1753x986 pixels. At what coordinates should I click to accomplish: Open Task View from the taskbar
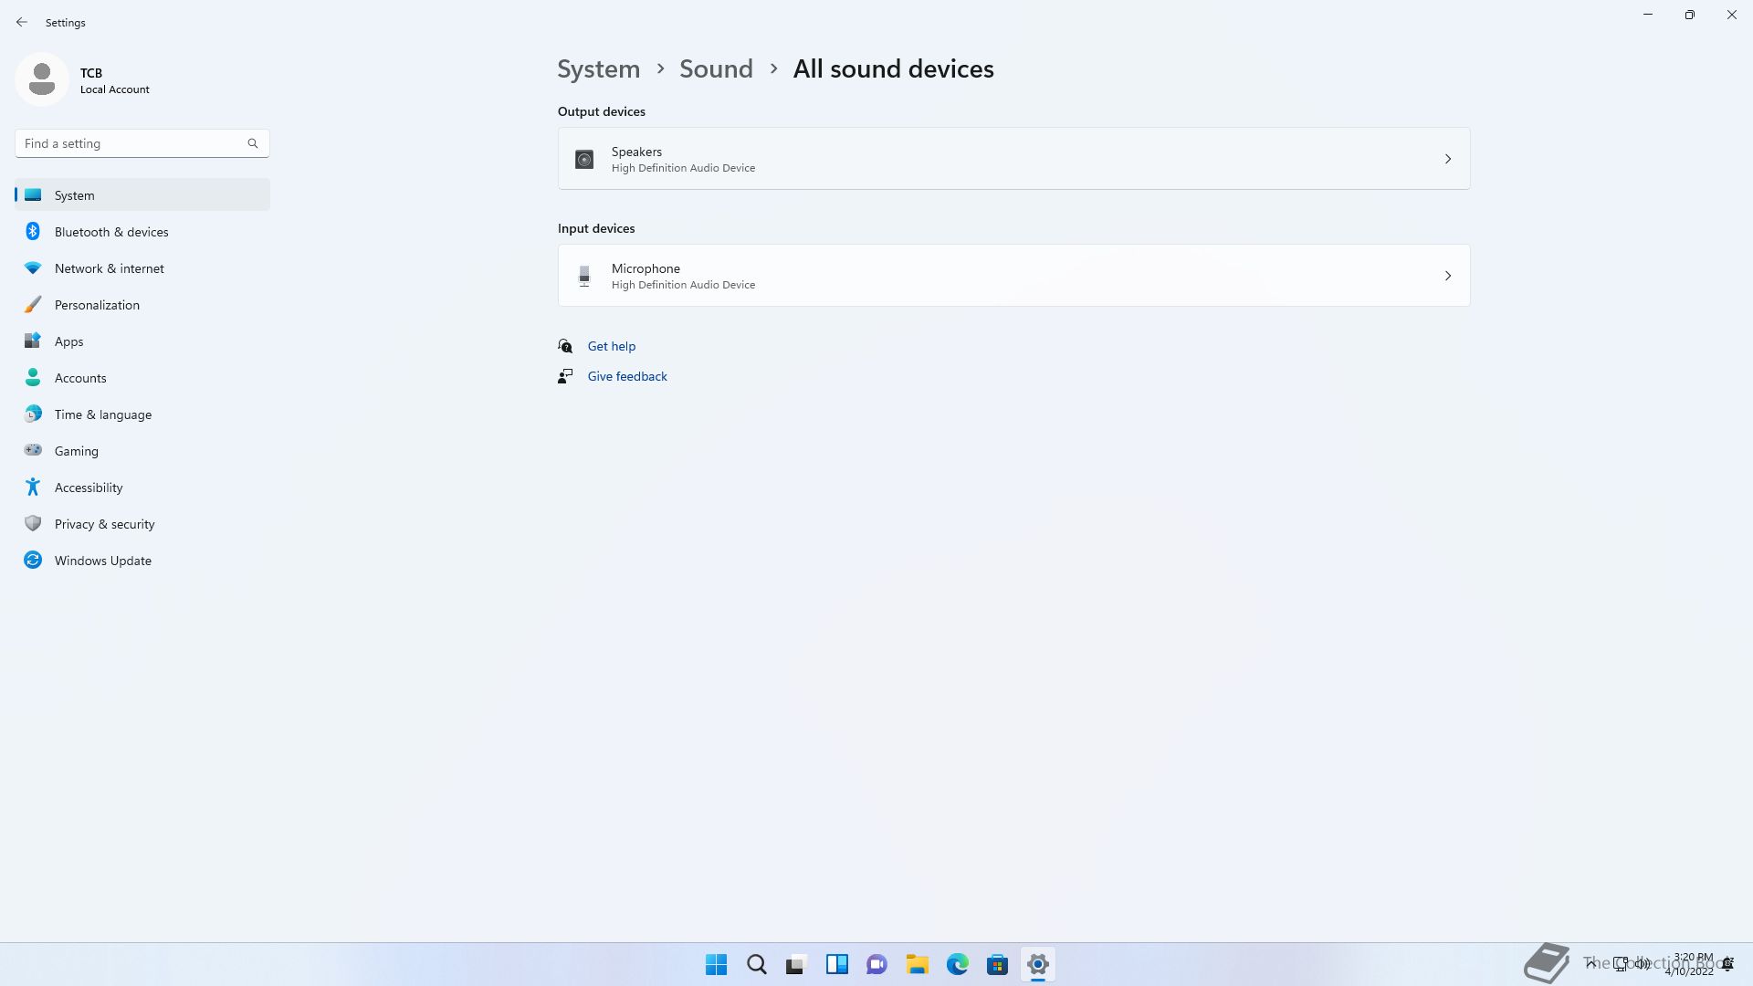(797, 964)
